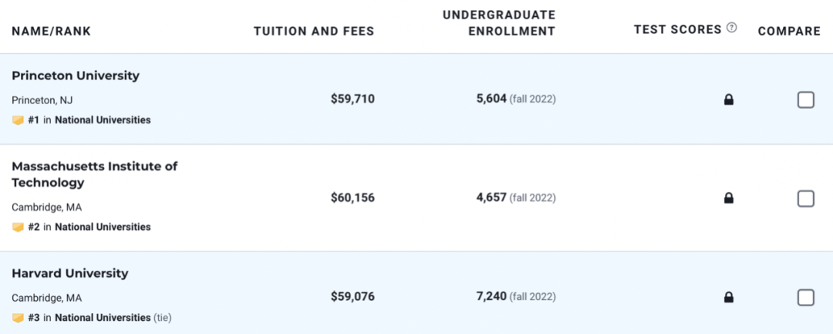Open the Princeton University link

(76, 76)
